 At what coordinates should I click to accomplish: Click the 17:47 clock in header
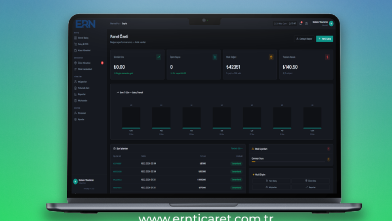click(292, 24)
